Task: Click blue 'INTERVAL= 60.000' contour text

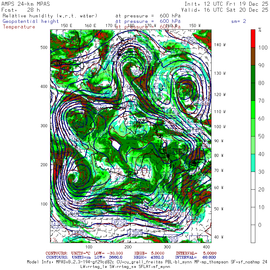Action: pos(195,257)
